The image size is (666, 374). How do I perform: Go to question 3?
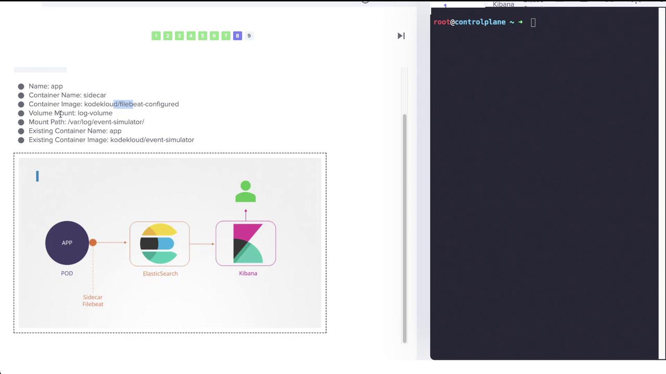pyautogui.click(x=179, y=36)
